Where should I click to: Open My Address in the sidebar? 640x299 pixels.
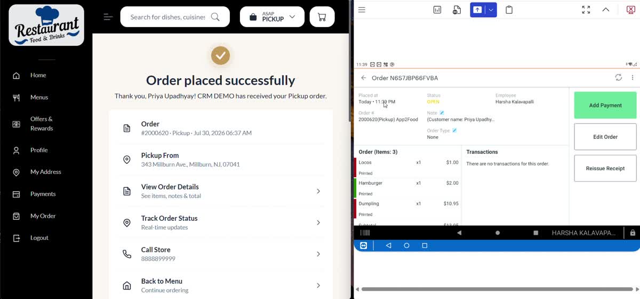click(45, 172)
